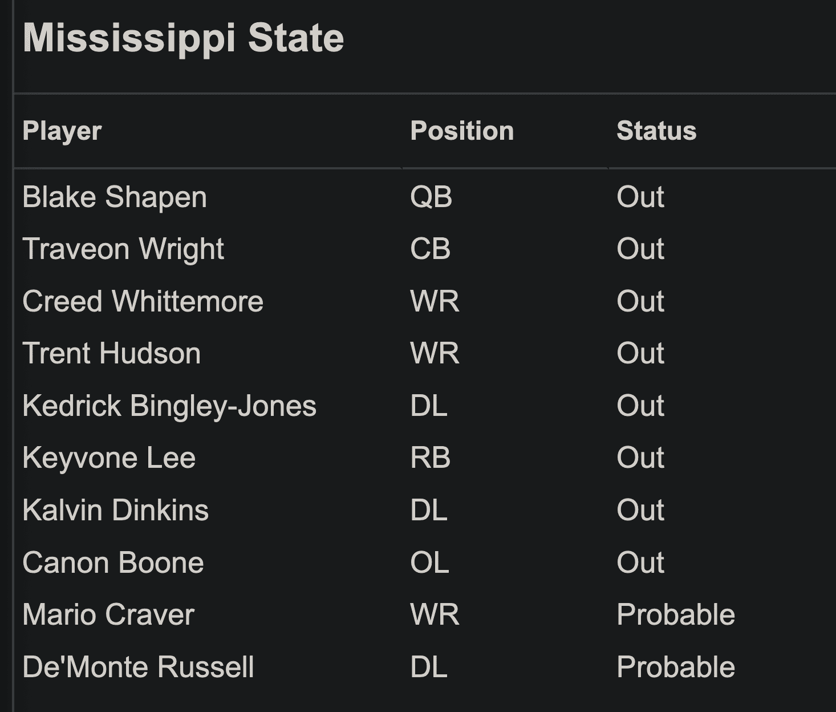Select Mario Craver player name

(108, 615)
